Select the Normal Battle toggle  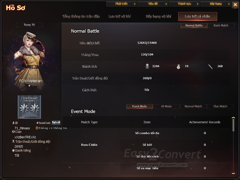coord(194,25)
